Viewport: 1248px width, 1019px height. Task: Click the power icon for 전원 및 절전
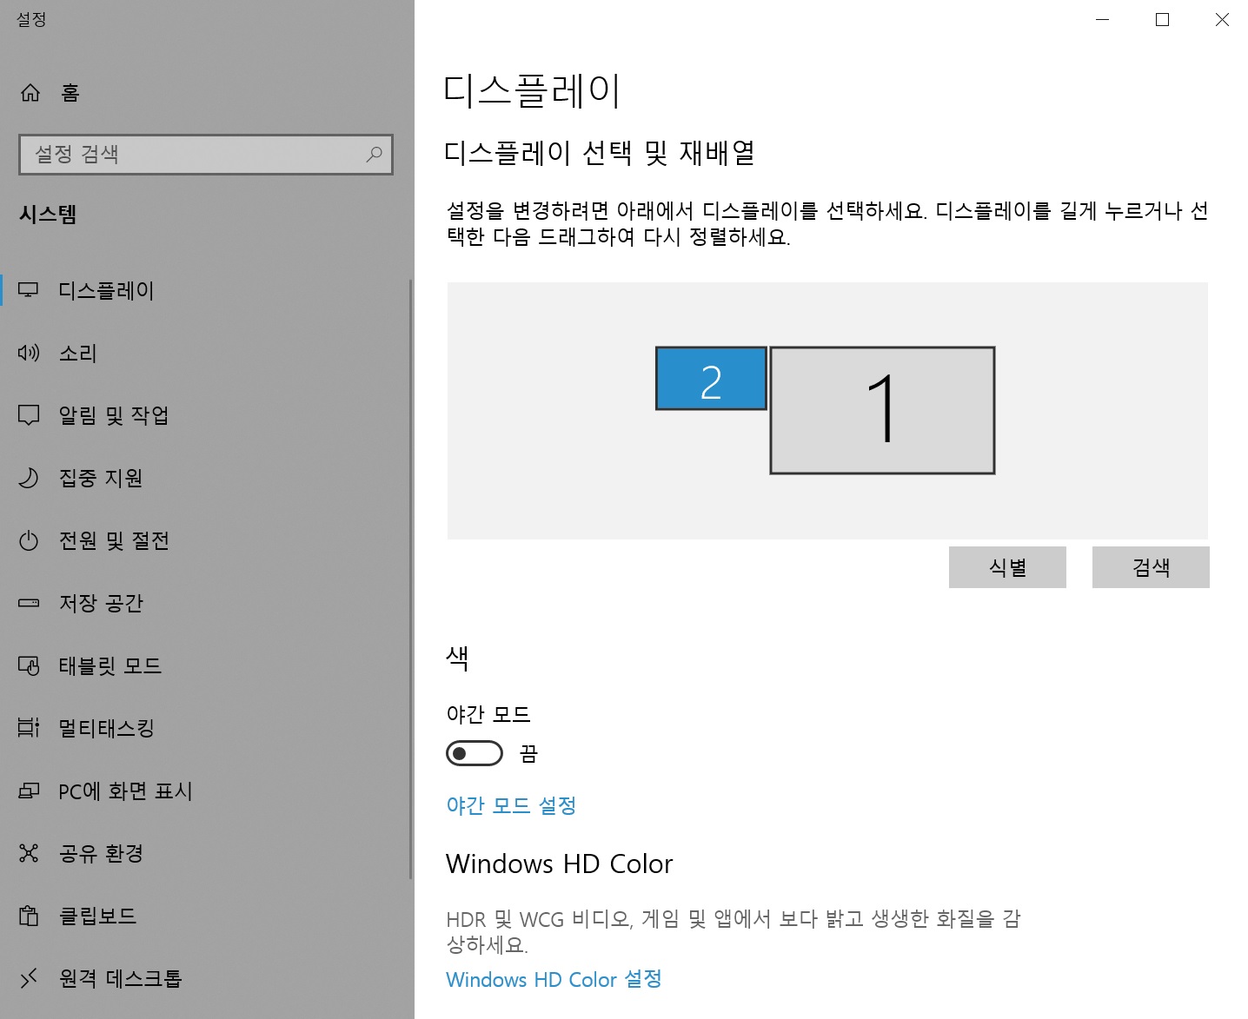tap(29, 540)
